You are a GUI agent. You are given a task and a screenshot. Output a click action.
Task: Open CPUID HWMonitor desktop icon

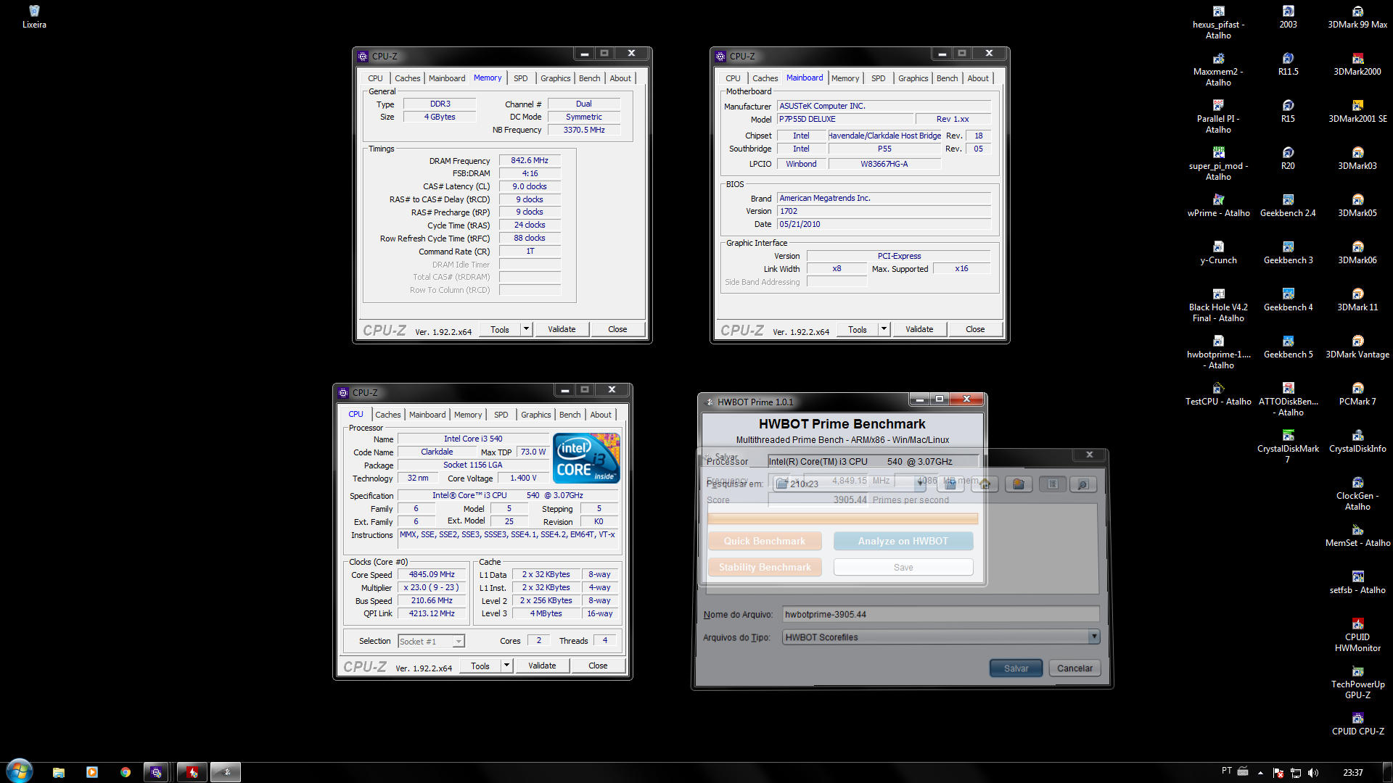pyautogui.click(x=1357, y=634)
